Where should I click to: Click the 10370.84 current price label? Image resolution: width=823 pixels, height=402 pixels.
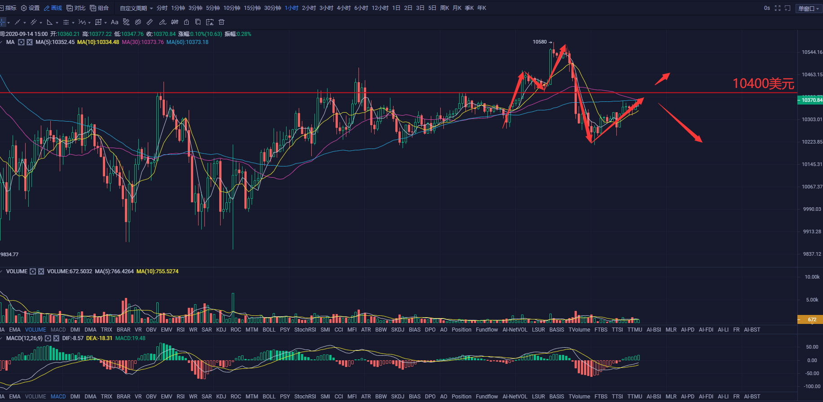coord(810,100)
